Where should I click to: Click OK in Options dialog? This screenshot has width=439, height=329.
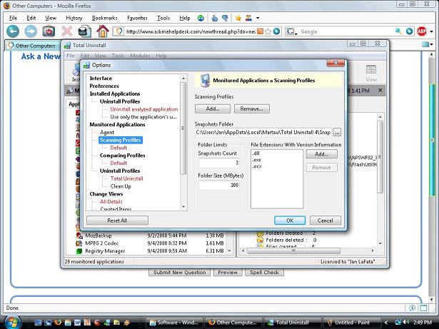(290, 221)
